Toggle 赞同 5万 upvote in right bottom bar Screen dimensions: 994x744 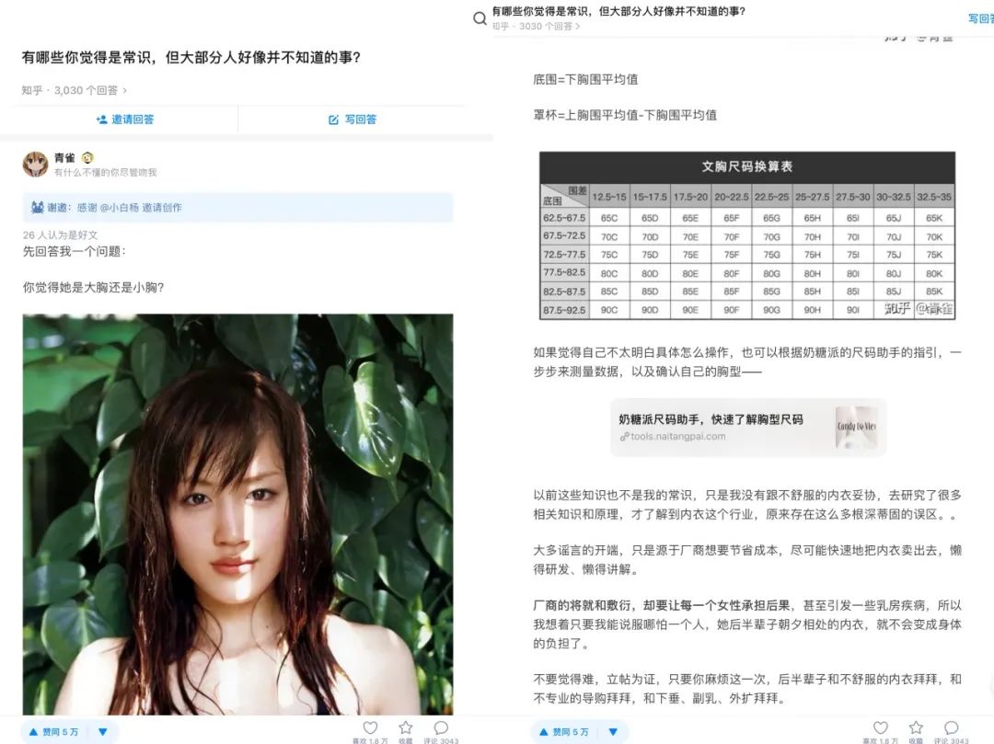[x=564, y=732]
